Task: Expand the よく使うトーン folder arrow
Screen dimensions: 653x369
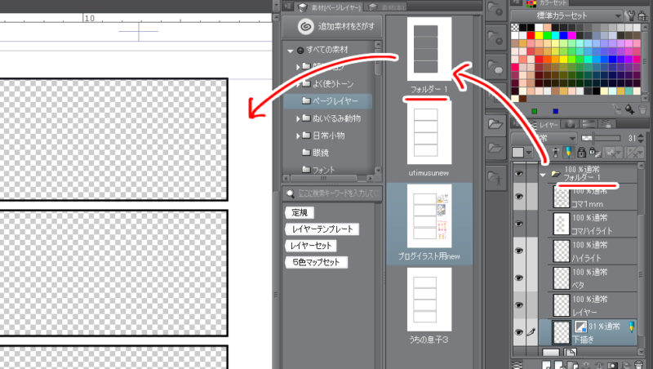Action: (298, 84)
